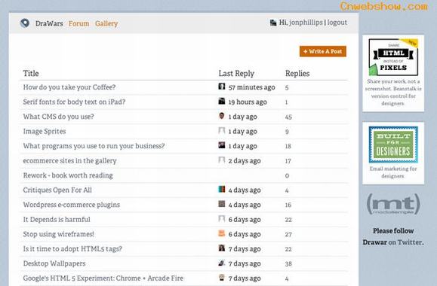Click the avatar in 'Critiques Open For All' row
The height and width of the screenshot is (286, 437).
tap(222, 189)
